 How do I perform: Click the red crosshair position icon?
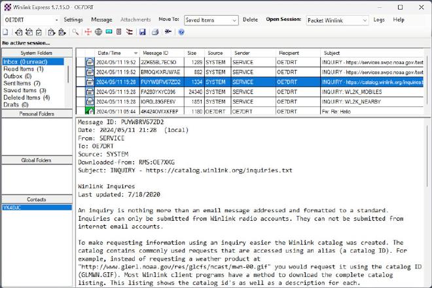pyautogui.click(x=88, y=31)
